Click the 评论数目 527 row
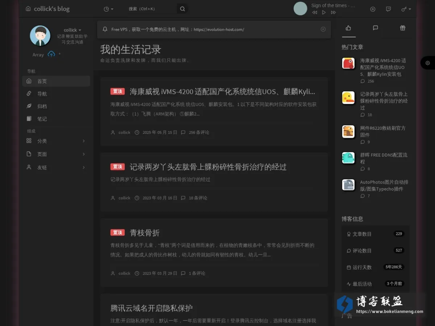This screenshot has height=326, width=435. pyautogui.click(x=376, y=251)
